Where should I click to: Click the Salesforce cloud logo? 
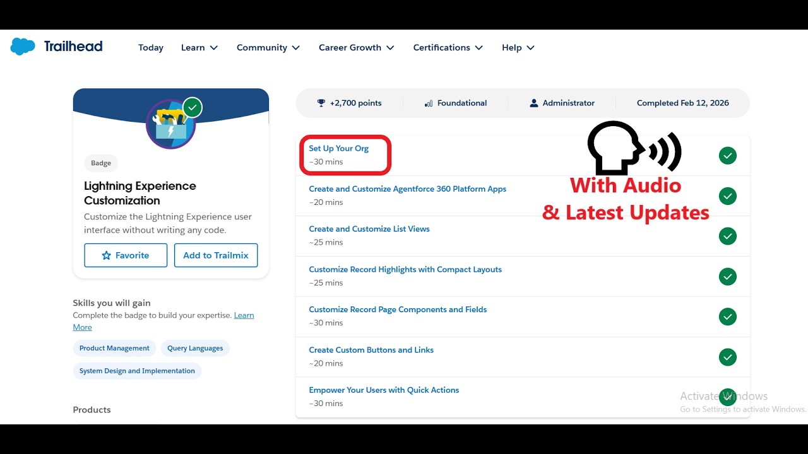pyautogui.click(x=23, y=47)
